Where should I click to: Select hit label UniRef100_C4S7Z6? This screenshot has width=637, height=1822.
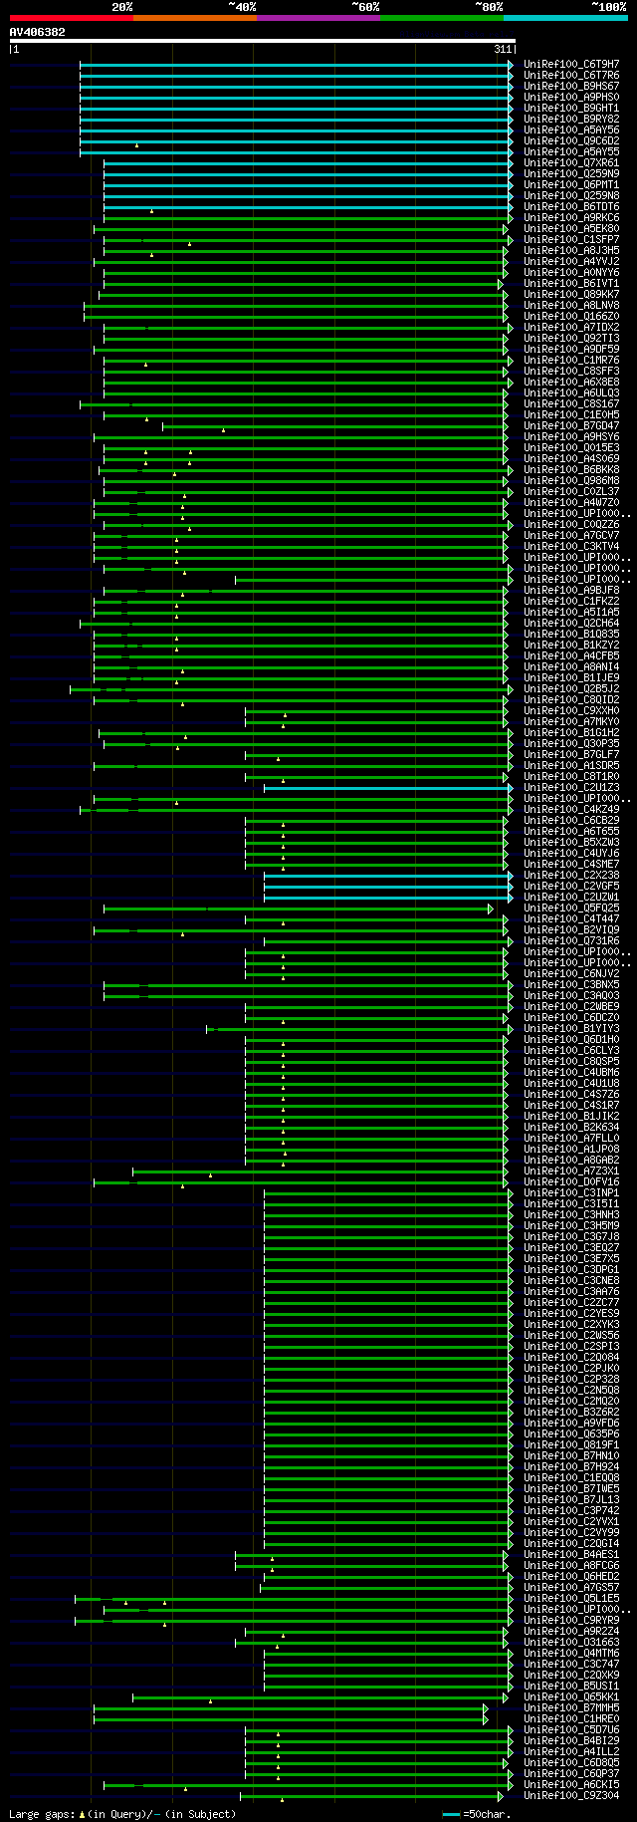[x=571, y=1095]
